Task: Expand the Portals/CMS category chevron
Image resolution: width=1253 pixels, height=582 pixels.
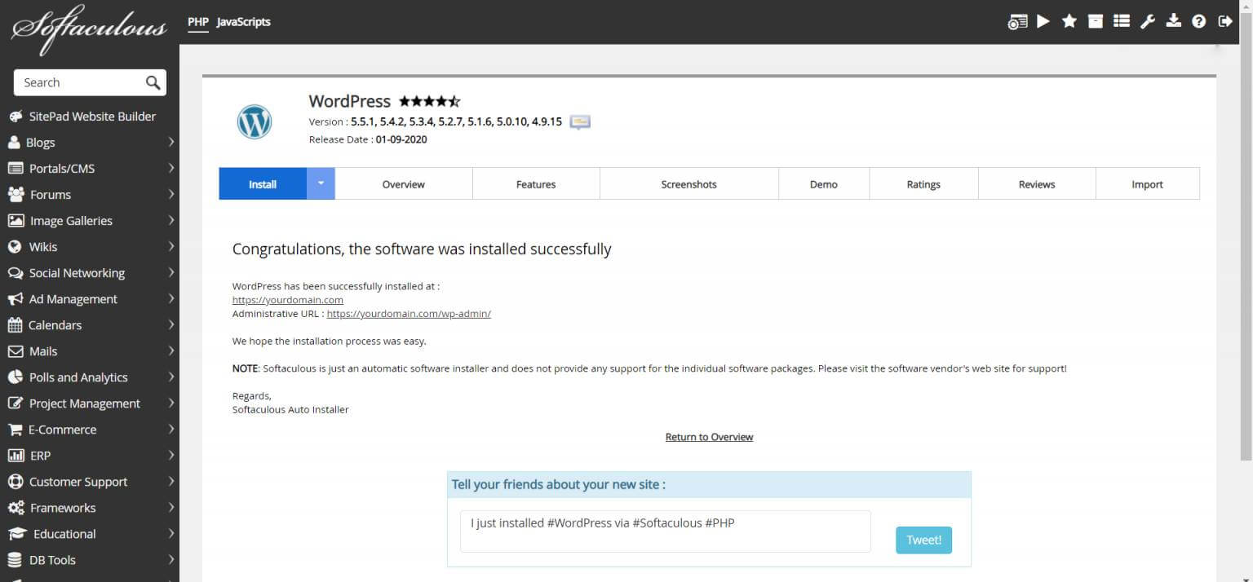Action: pos(171,168)
